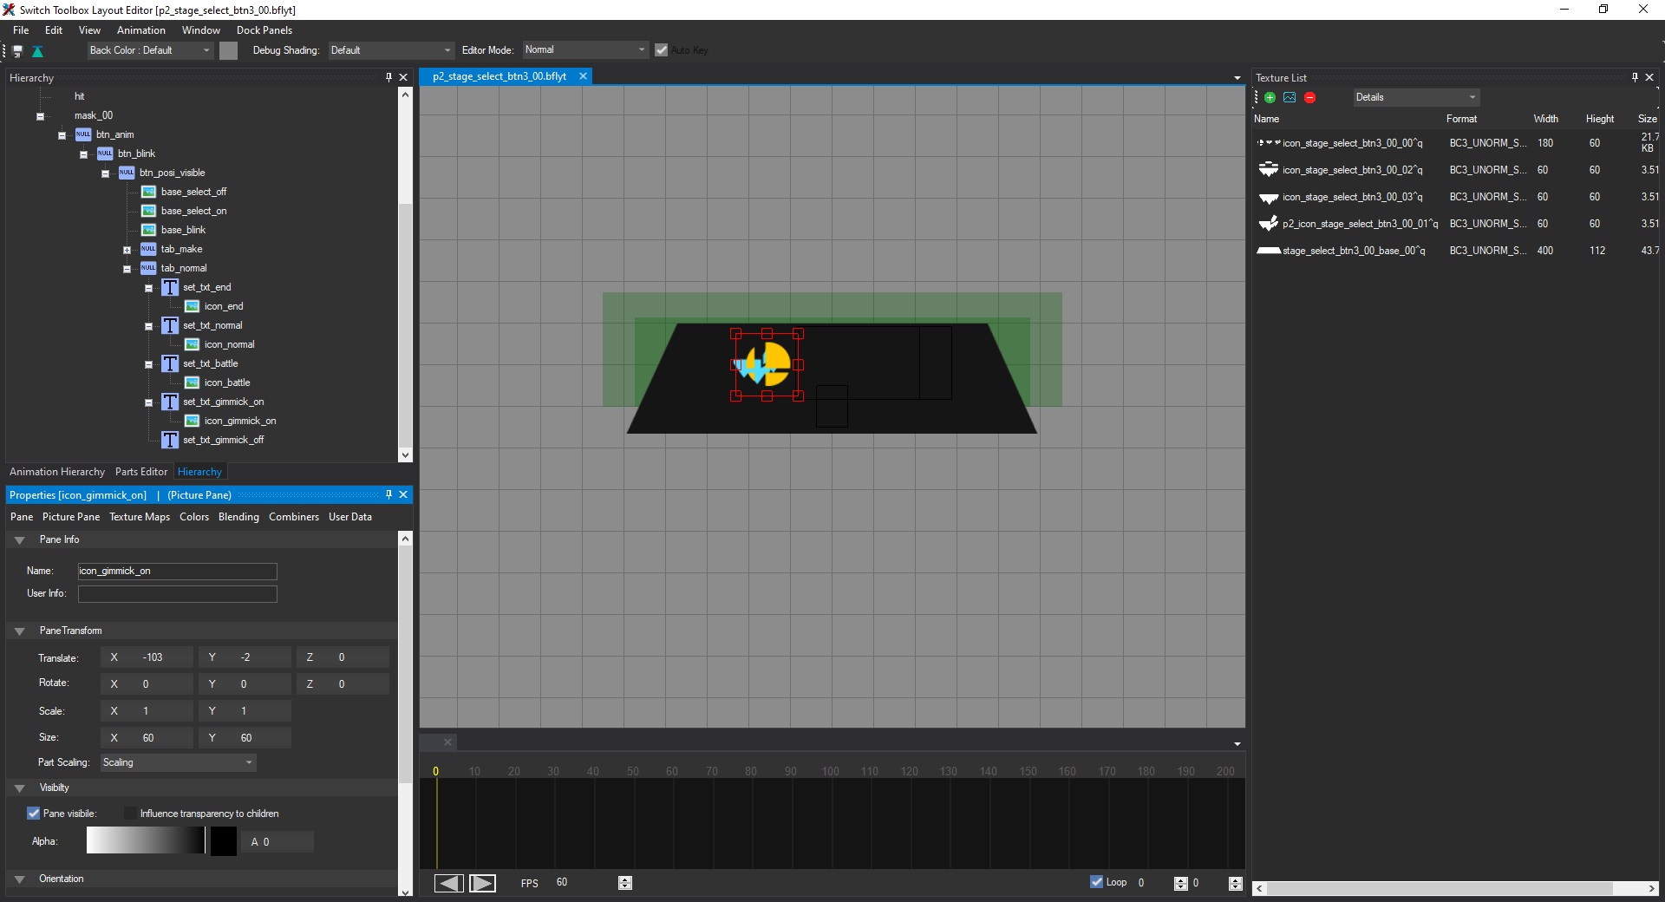Enable Influence transparency to children checkbox
The height and width of the screenshot is (902, 1665).
[x=130, y=814]
